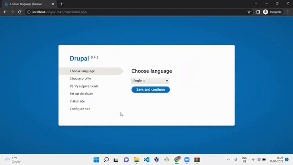Reload the install page
Image resolution: width=293 pixels, height=165 pixels.
click(x=20, y=12)
